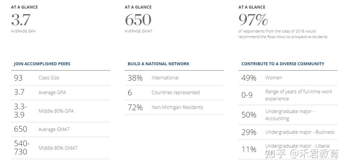Click the Middle 80% GMAT row label
The width and height of the screenshot is (348, 168).
click(x=58, y=148)
